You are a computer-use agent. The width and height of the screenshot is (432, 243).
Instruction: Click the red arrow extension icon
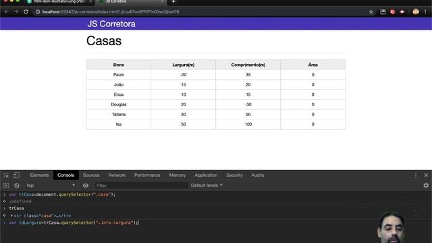[402, 12]
